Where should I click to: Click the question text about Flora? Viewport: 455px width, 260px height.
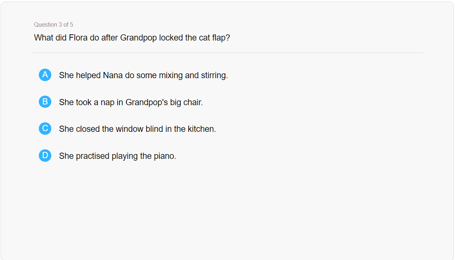tap(132, 38)
